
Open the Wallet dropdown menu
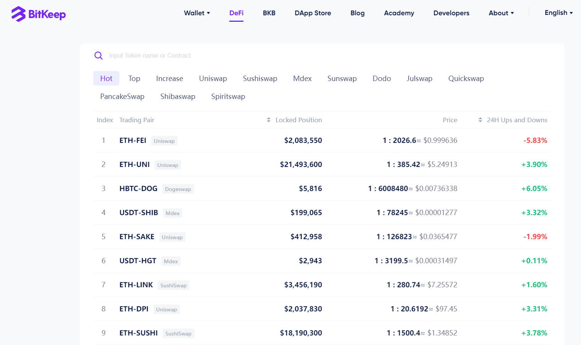[197, 13]
